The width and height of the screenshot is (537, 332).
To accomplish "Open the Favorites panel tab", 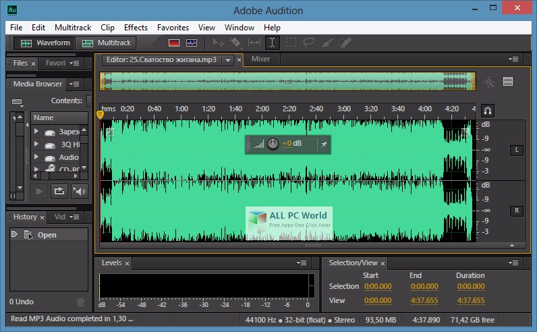I will tap(55, 63).
